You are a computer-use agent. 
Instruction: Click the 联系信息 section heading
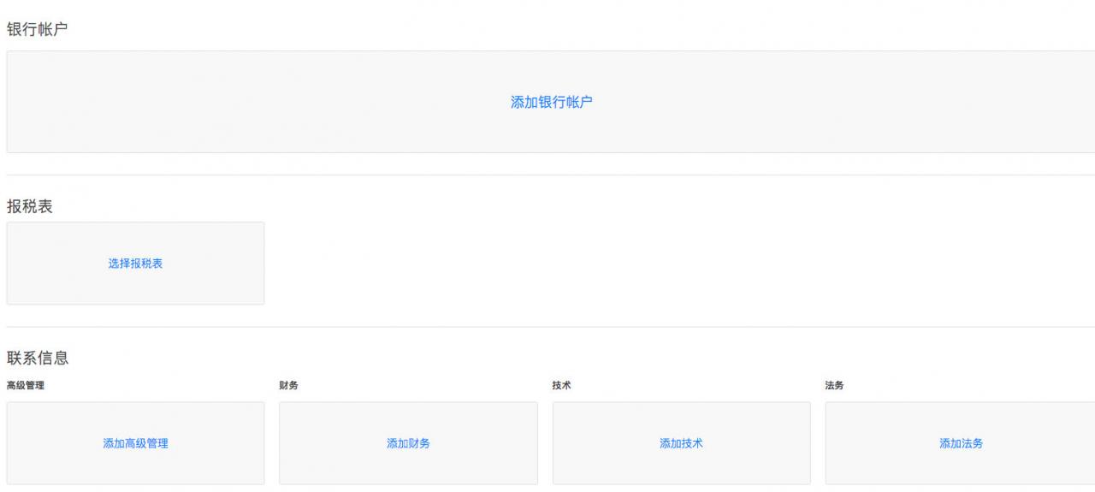tap(38, 358)
